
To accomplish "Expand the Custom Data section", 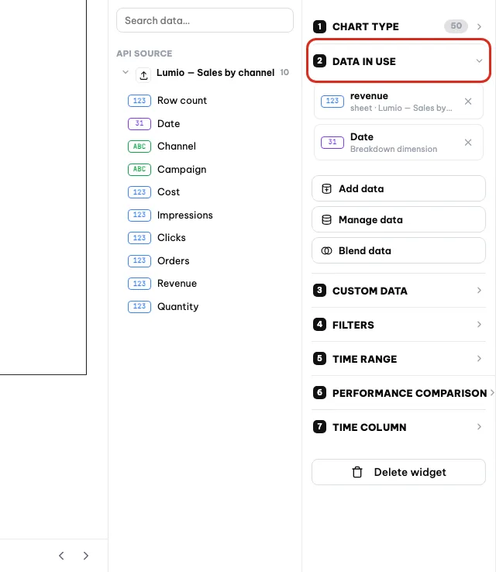I will coord(398,291).
